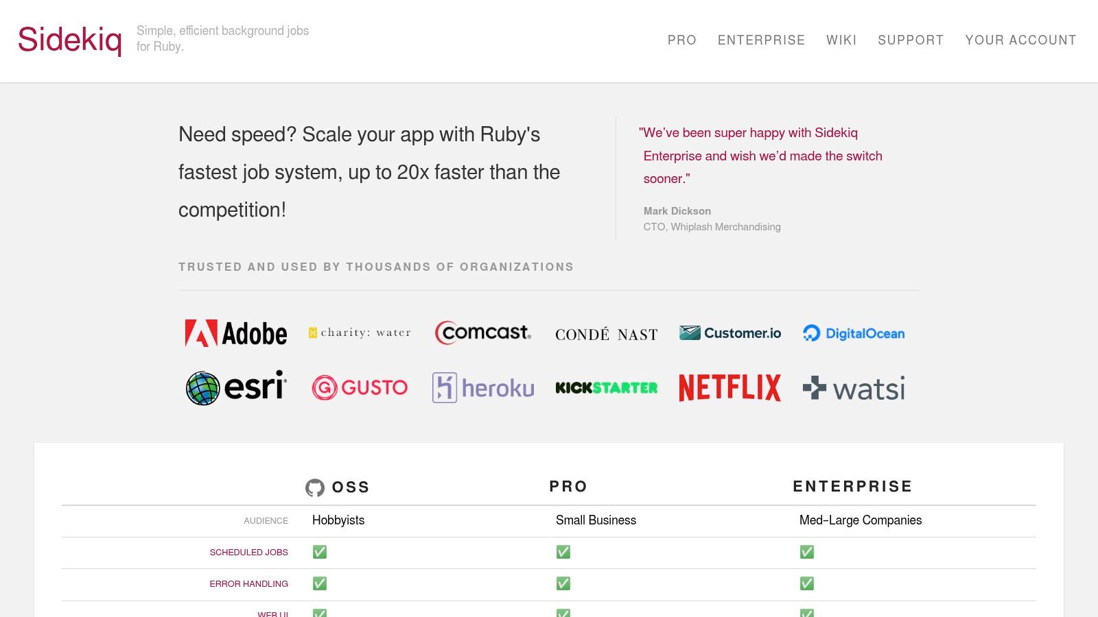Click the Gusto logo

pos(360,387)
